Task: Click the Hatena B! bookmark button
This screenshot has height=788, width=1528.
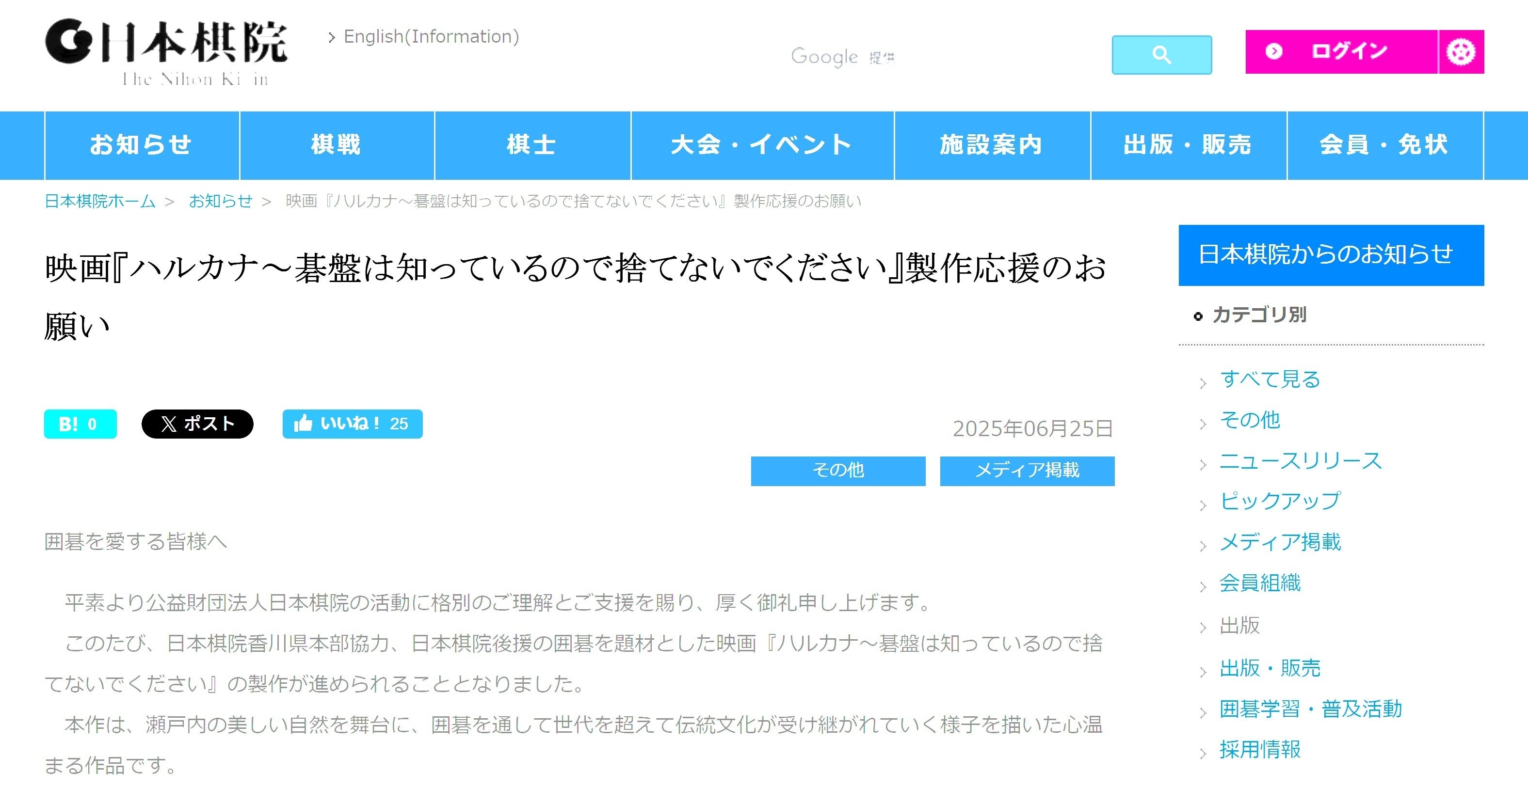Action: coord(80,424)
